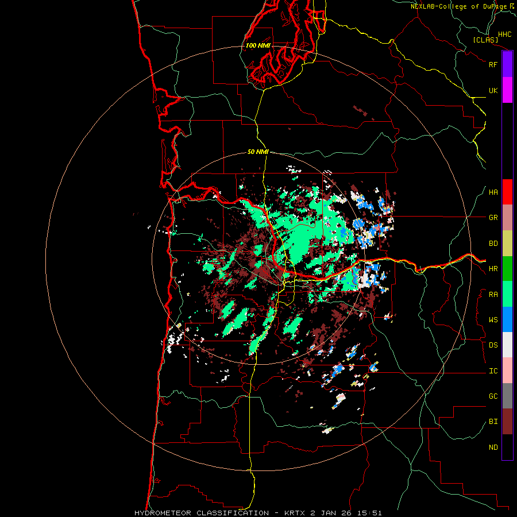Viewport: 517px width, 517px height.
Task: Click the WS legend label
Action: (x=493, y=320)
